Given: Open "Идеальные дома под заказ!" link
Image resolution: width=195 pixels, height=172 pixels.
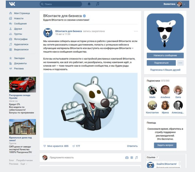Looking at the screenshot, I should 20,139.
